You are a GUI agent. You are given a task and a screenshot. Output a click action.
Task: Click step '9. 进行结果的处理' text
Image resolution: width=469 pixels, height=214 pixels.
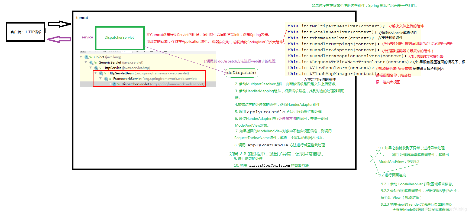(x=248, y=159)
